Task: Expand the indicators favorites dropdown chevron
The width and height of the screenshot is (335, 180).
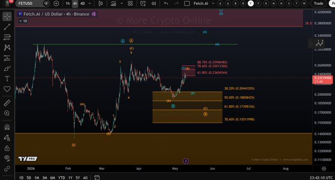Action: tap(122, 3)
